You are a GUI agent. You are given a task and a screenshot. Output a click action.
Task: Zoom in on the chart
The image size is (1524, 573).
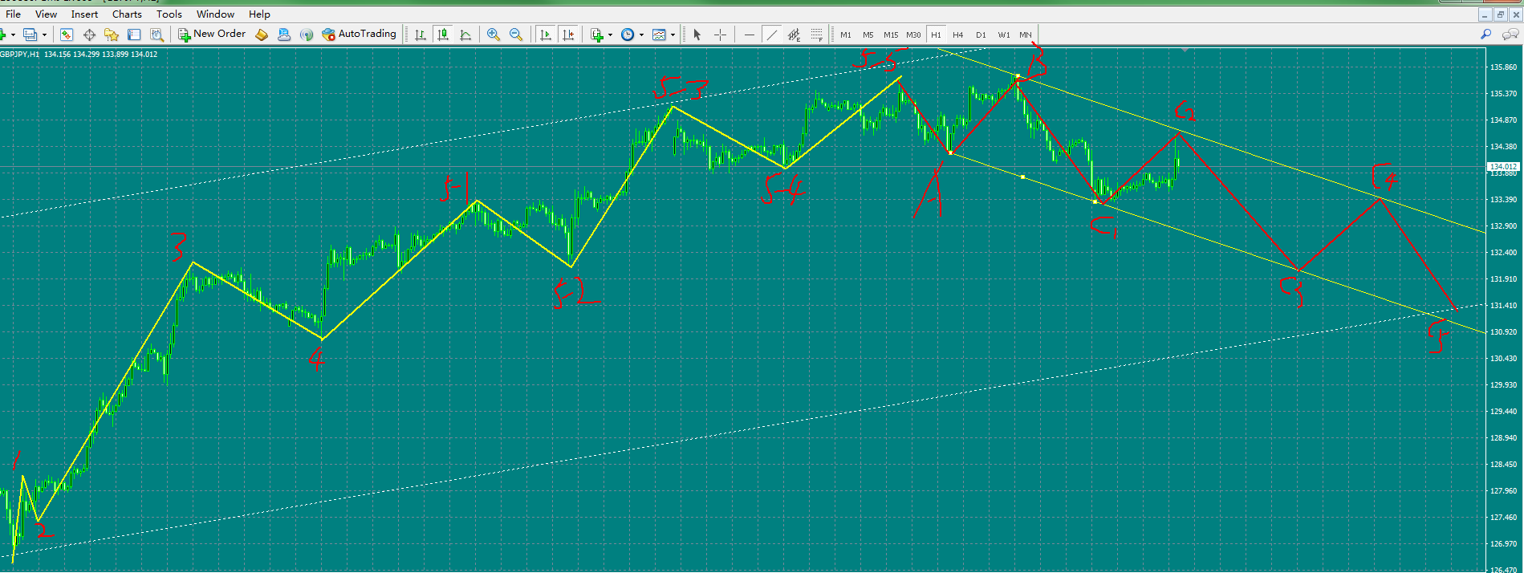(x=494, y=35)
